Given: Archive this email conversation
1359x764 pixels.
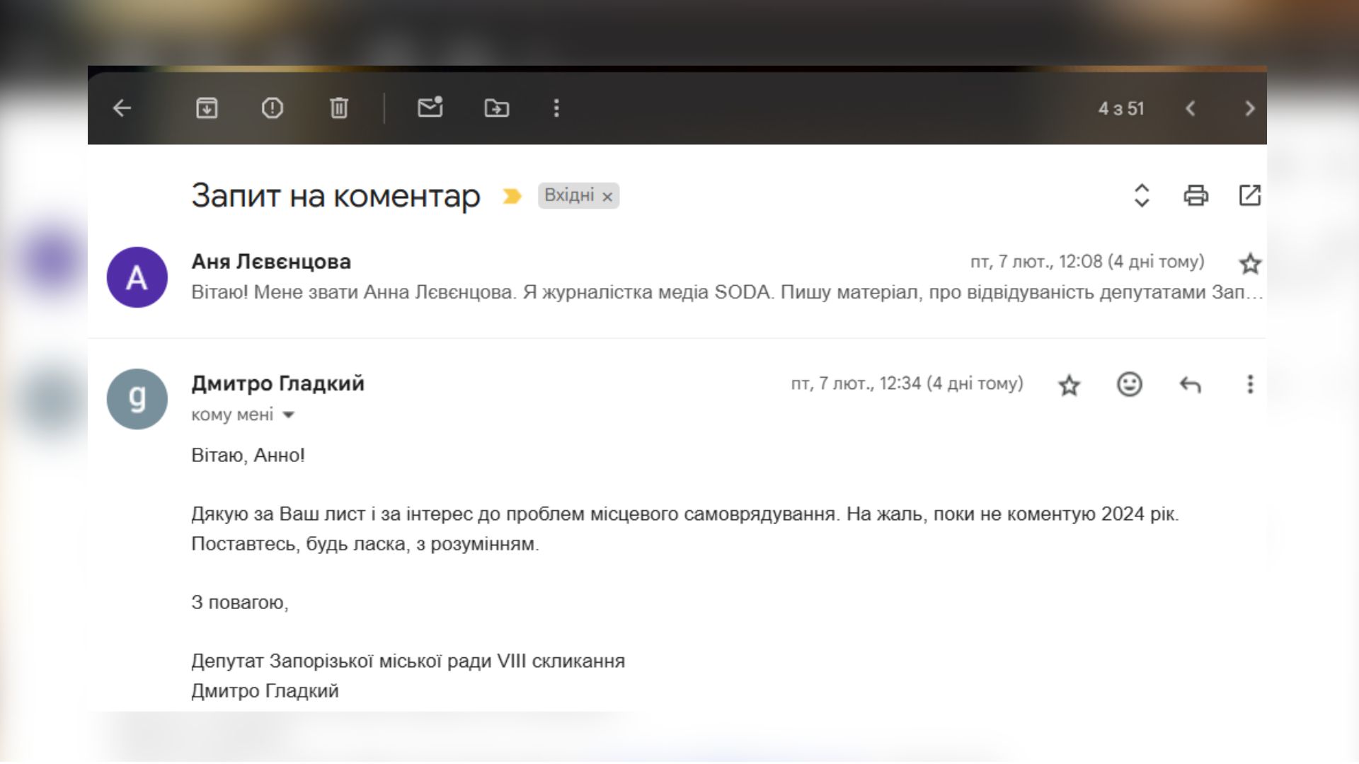Looking at the screenshot, I should [x=207, y=108].
